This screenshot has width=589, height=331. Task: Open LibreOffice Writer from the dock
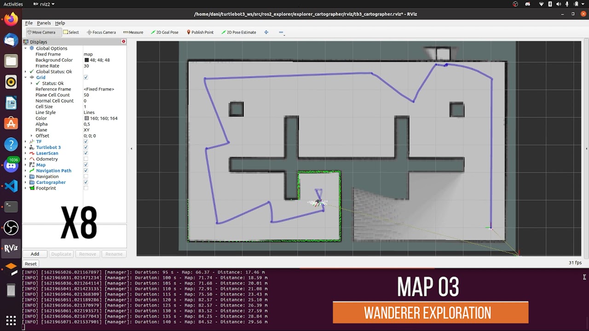coord(11,103)
